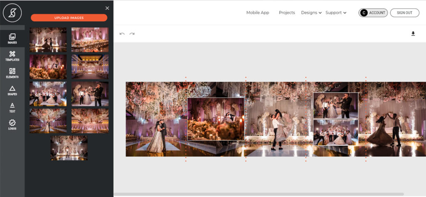Select the panel thumbnail of the couple dancing under sparklers

pos(48,39)
